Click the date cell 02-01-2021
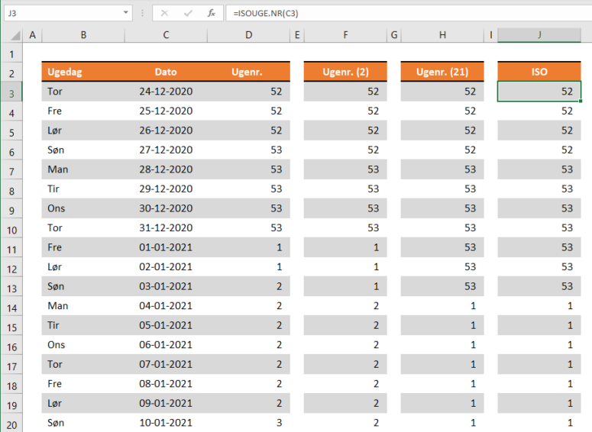The image size is (592, 432). [x=166, y=266]
